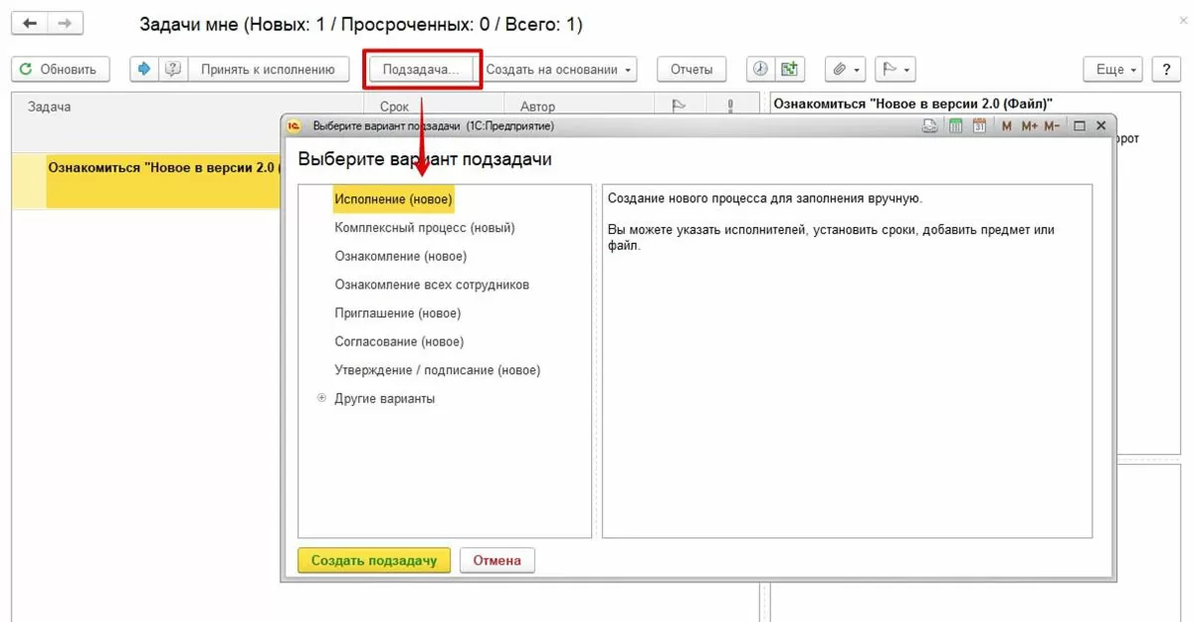Select the highlighted 'Ознакомиться' task row
The height and width of the screenshot is (622, 1194).
tap(147, 180)
